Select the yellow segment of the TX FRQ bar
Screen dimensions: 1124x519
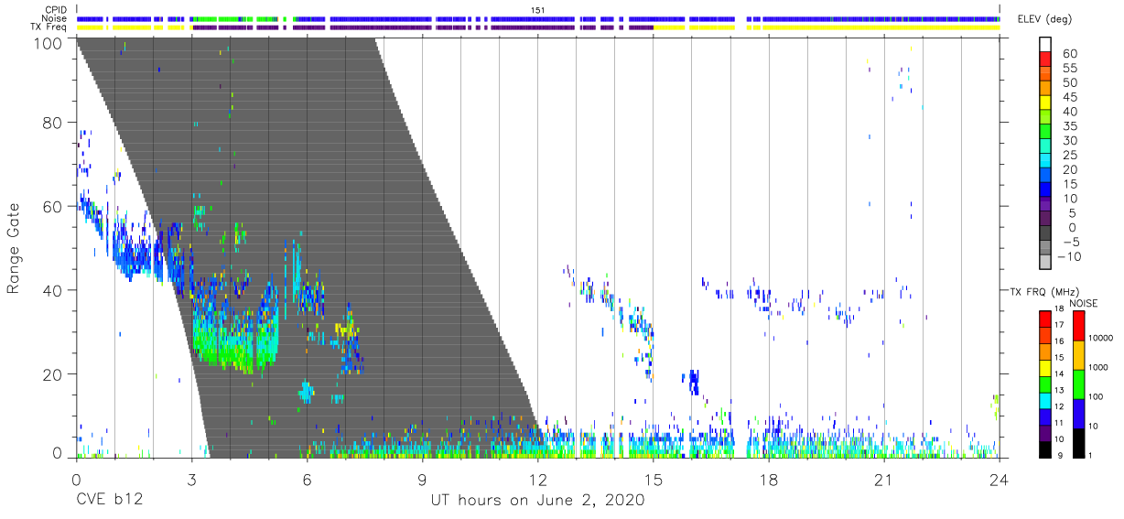tap(1045, 367)
